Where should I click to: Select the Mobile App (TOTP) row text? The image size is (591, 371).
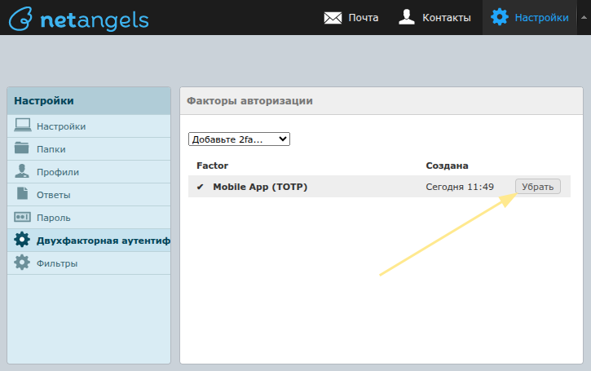[x=260, y=187]
